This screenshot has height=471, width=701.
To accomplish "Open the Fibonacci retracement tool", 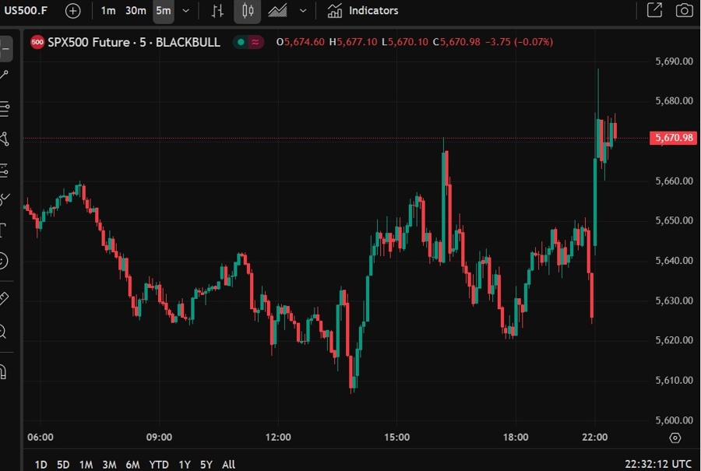I will click(x=4, y=107).
